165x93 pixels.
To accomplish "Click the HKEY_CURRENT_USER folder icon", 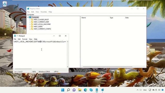I will pyautogui.click(x=32, y=22).
